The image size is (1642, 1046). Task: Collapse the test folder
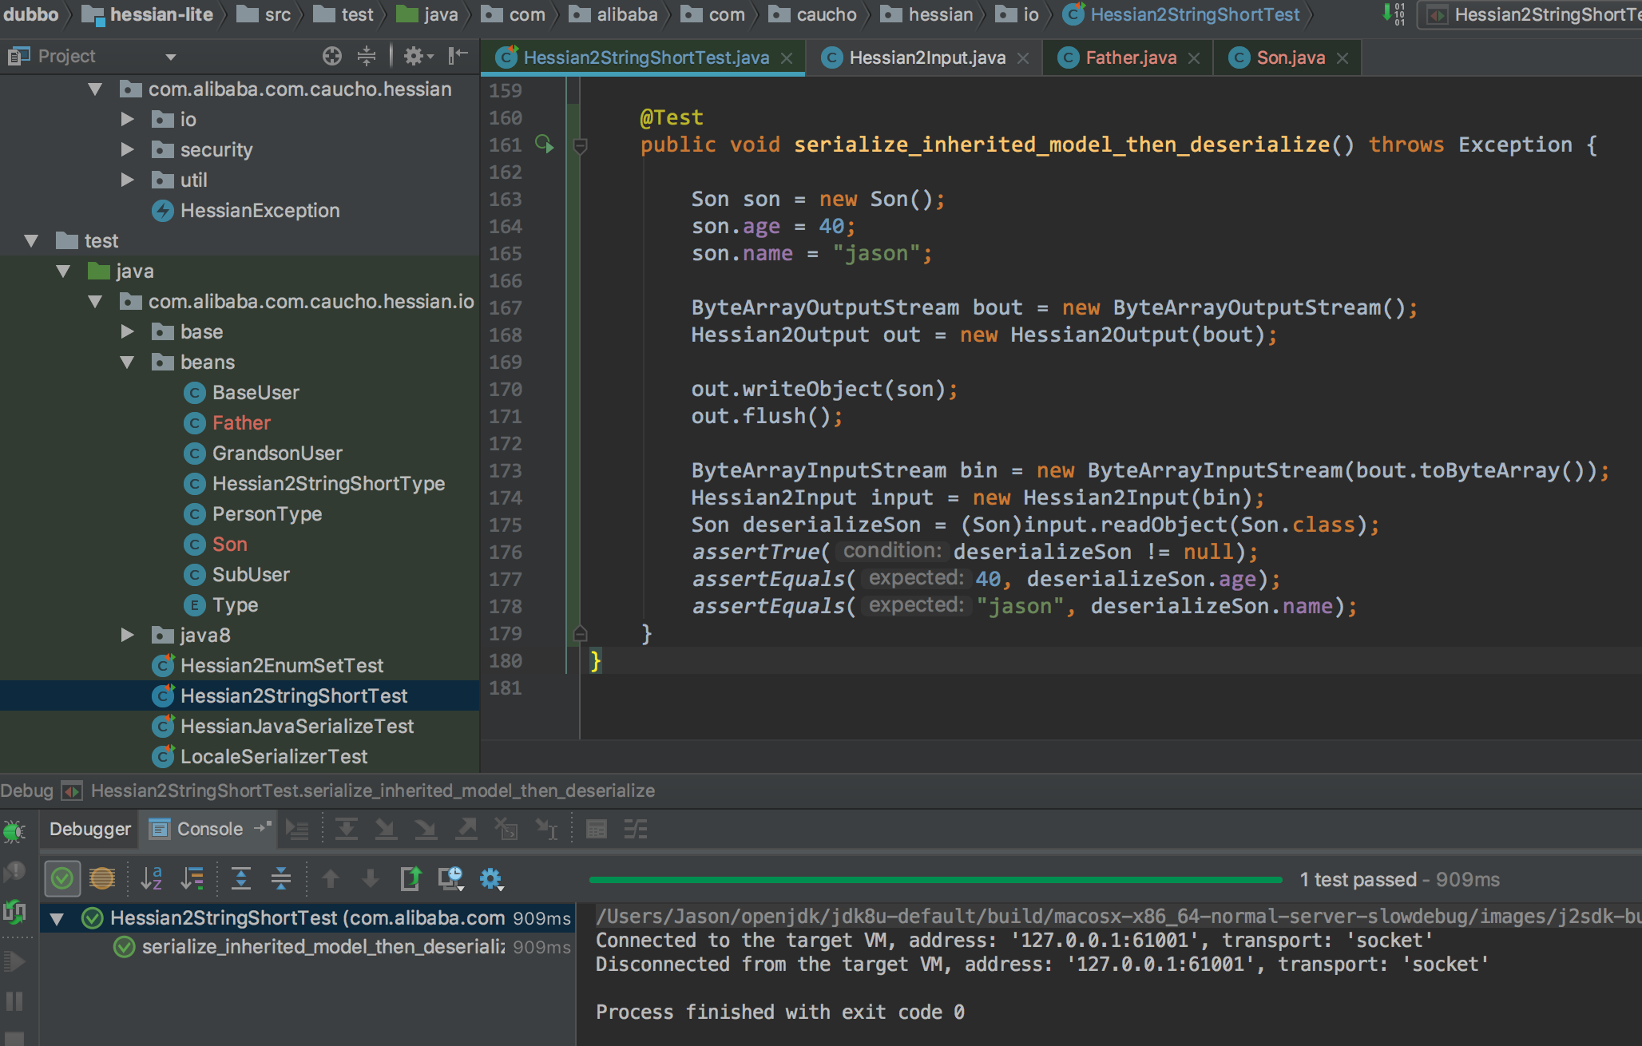[31, 241]
